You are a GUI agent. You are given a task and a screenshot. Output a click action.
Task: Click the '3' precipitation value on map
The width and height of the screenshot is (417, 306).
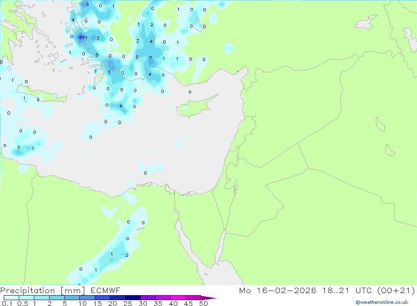109,72
